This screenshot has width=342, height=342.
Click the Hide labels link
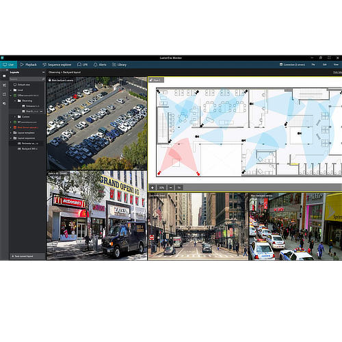coord(337,73)
